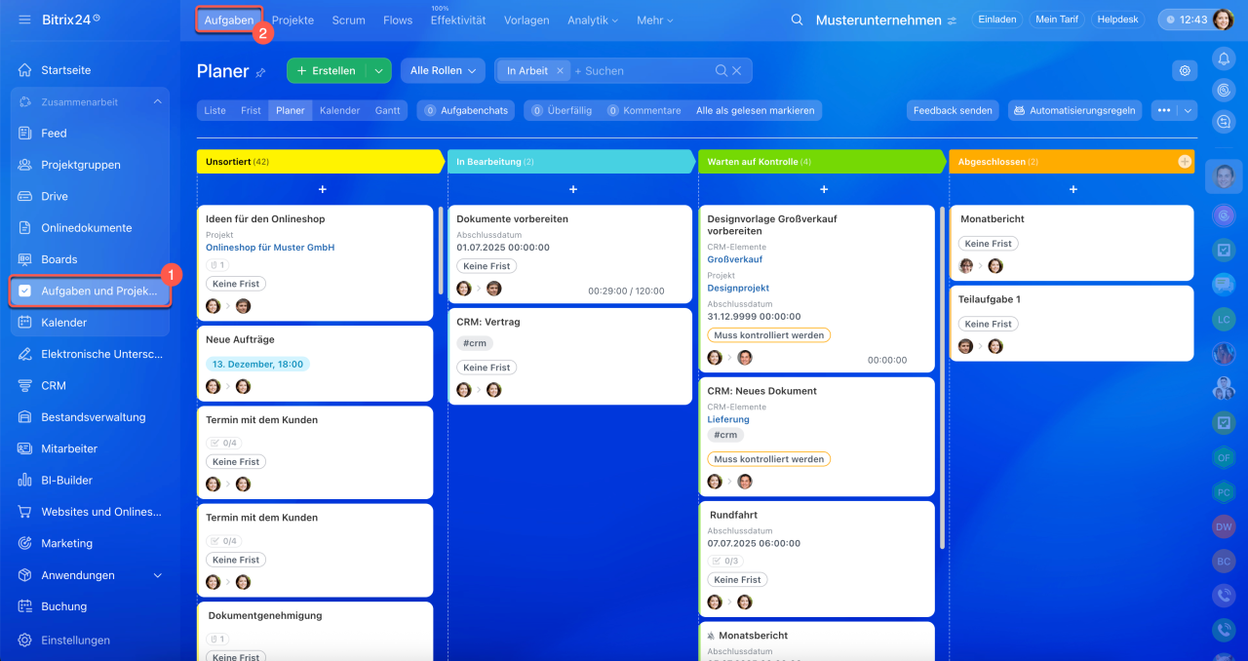Click the green Erstellen button
Image resolution: width=1248 pixels, height=661 pixels.
pyautogui.click(x=327, y=70)
